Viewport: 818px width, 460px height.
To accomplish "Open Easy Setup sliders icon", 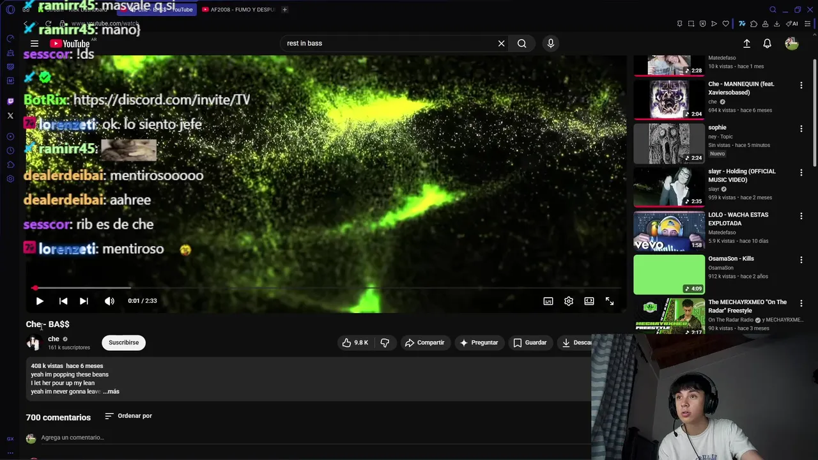I will [x=808, y=24].
